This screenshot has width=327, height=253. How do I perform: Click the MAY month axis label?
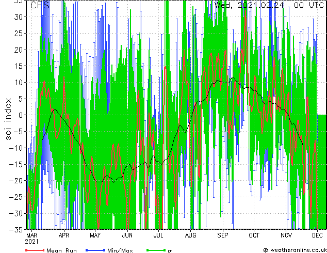(x=95, y=235)
